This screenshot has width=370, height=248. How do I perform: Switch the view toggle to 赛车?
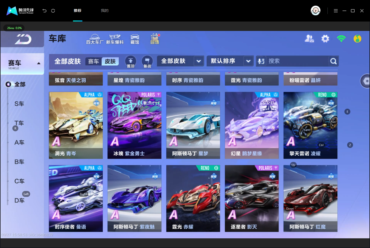93,61
